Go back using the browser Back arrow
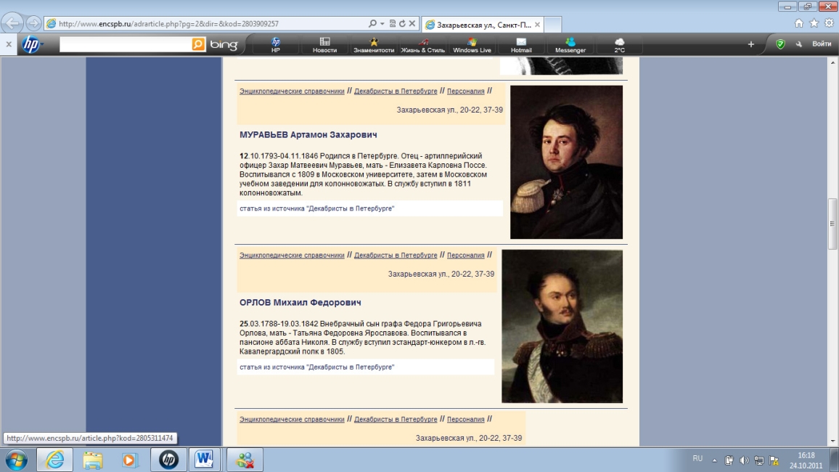 [x=12, y=23]
